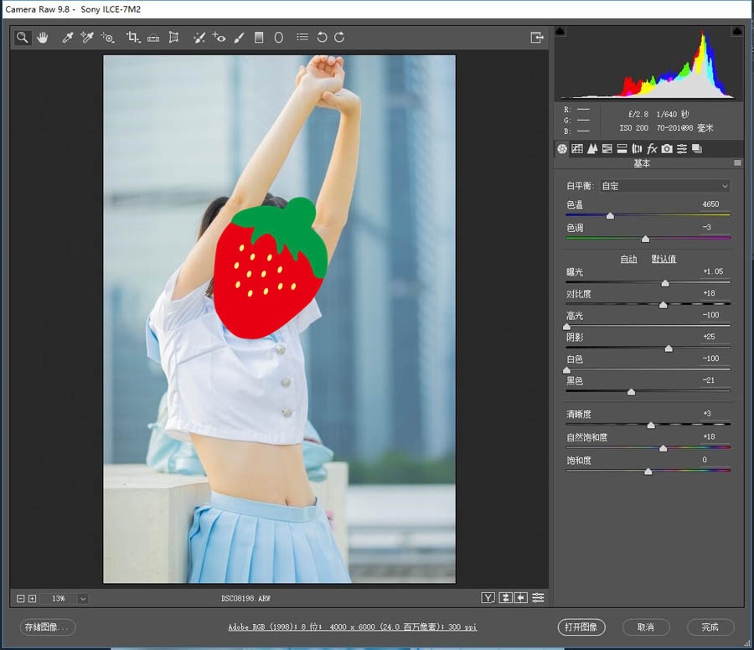
Task: Select the Crop tool
Action: pyautogui.click(x=132, y=38)
